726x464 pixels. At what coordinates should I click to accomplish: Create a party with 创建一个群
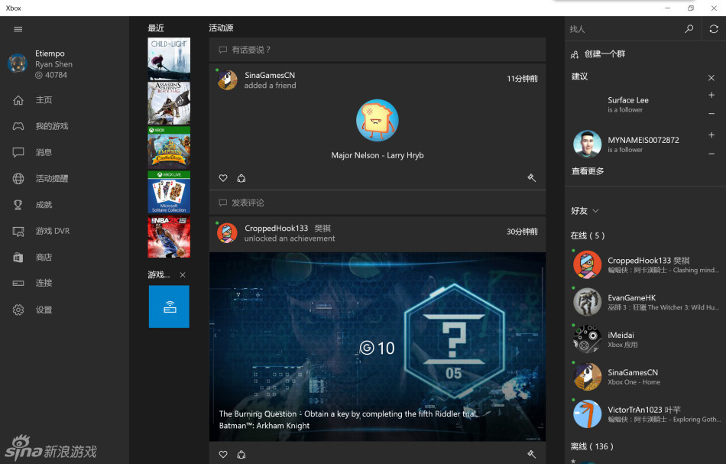click(x=604, y=54)
